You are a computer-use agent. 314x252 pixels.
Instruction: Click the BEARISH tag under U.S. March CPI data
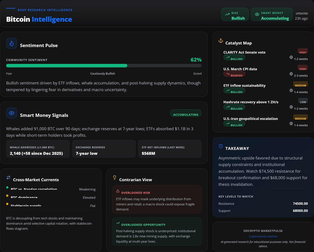point(234,74)
